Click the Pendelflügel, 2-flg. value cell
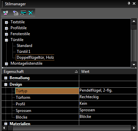 click(108, 91)
